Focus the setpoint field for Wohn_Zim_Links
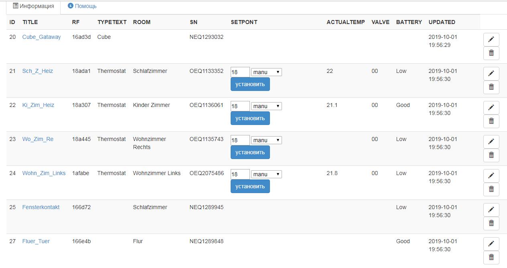 tap(240, 174)
